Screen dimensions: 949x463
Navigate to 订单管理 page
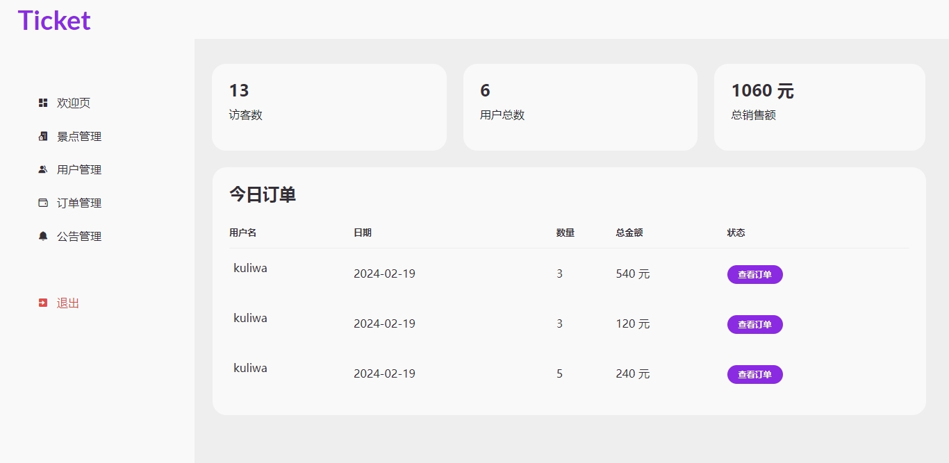[79, 203]
